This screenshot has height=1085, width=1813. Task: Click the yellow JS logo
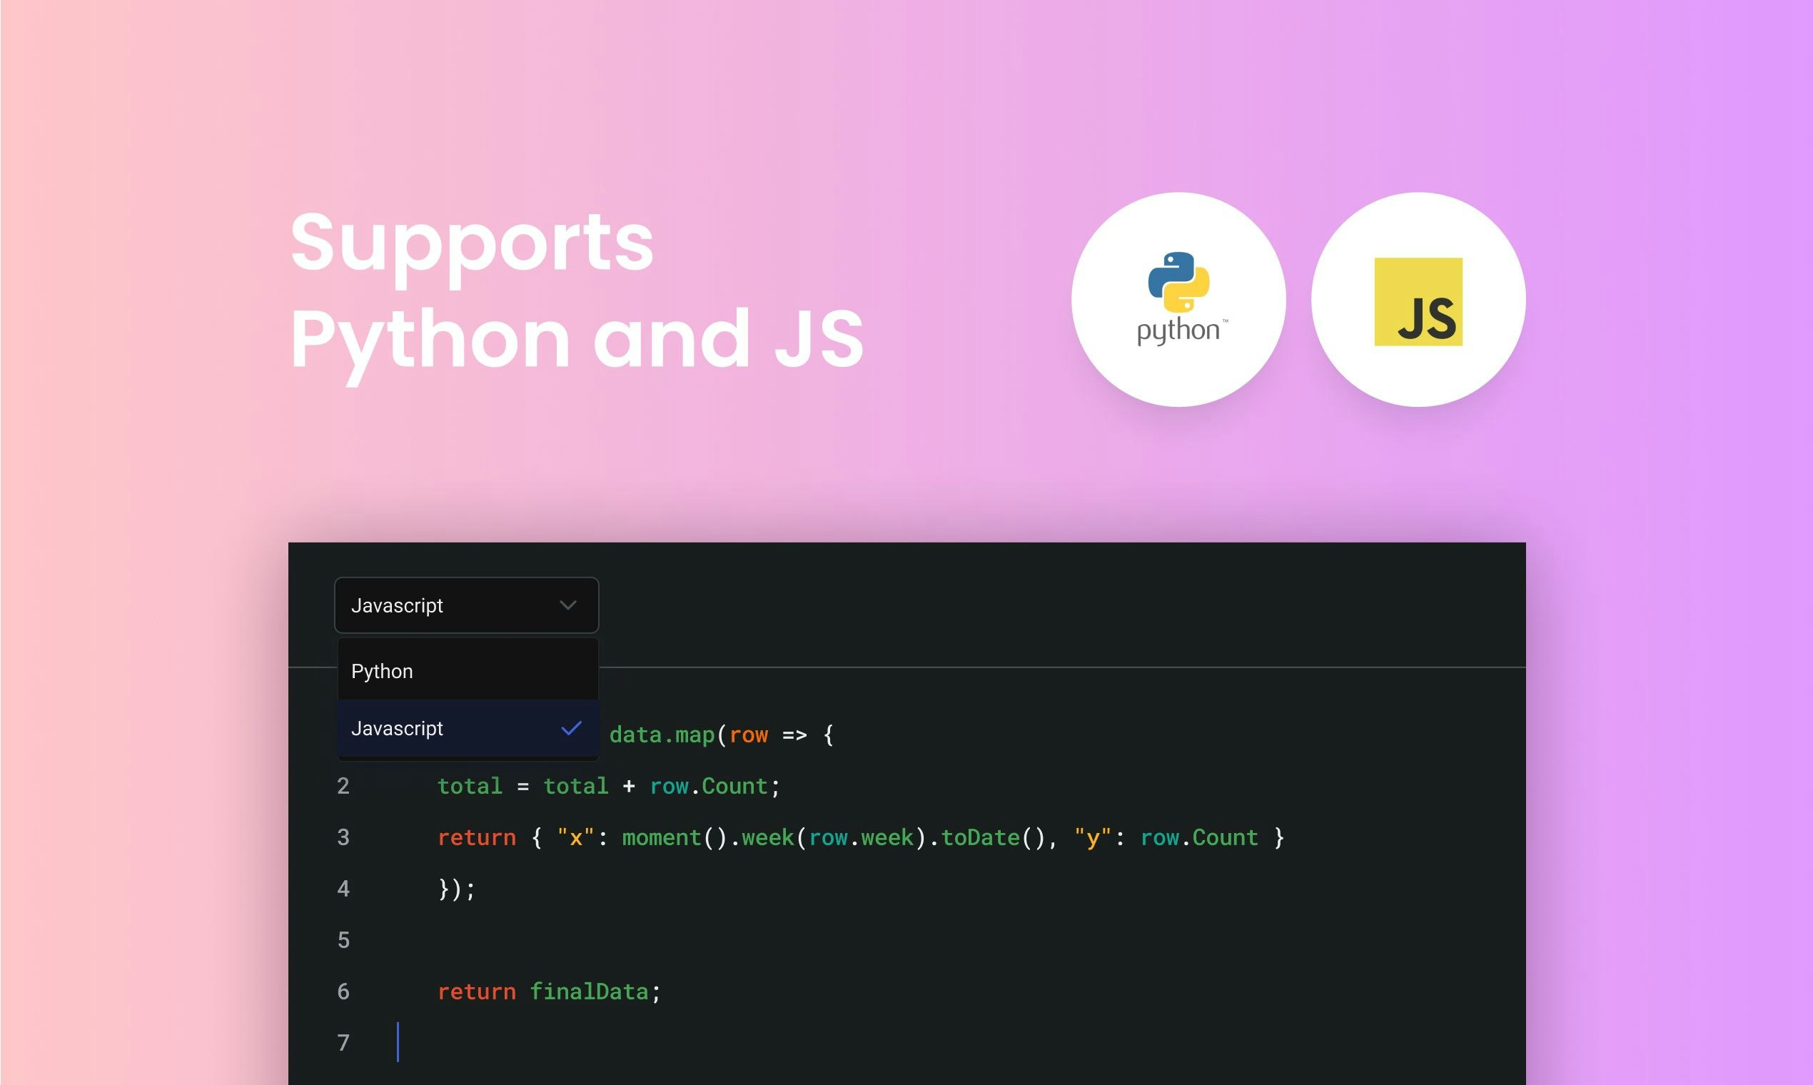click(1418, 301)
